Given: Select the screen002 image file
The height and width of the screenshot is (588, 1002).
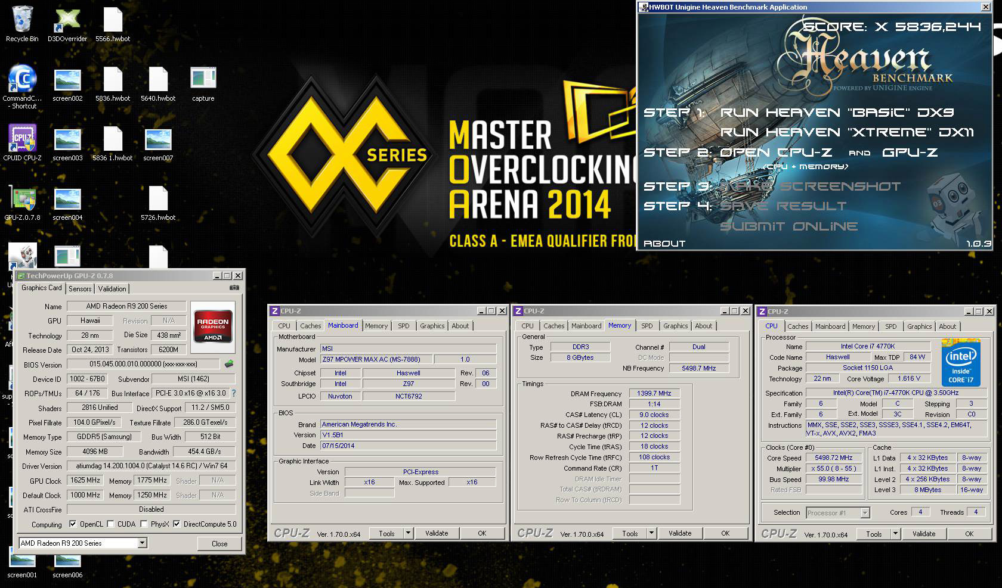Looking at the screenshot, I should pos(67,83).
